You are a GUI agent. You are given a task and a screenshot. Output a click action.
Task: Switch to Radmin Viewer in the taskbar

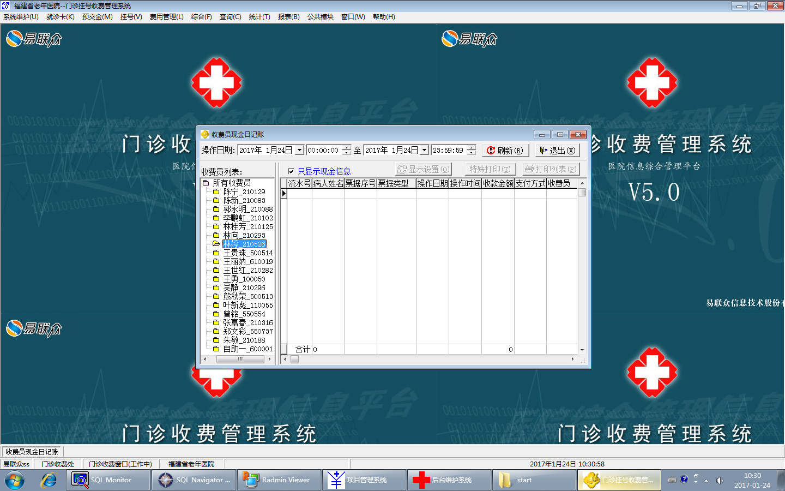pyautogui.click(x=279, y=480)
